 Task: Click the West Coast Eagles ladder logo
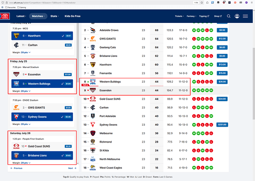(x=93, y=168)
